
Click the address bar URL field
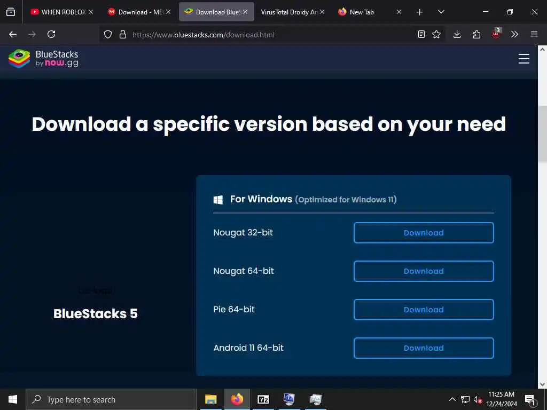tap(272, 35)
